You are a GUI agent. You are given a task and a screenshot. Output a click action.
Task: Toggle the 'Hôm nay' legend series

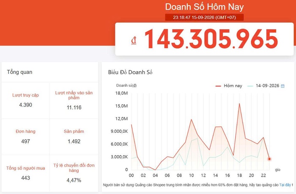point(229,86)
